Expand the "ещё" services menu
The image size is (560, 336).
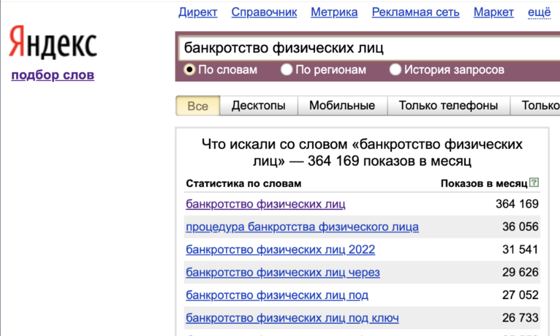[x=539, y=12]
